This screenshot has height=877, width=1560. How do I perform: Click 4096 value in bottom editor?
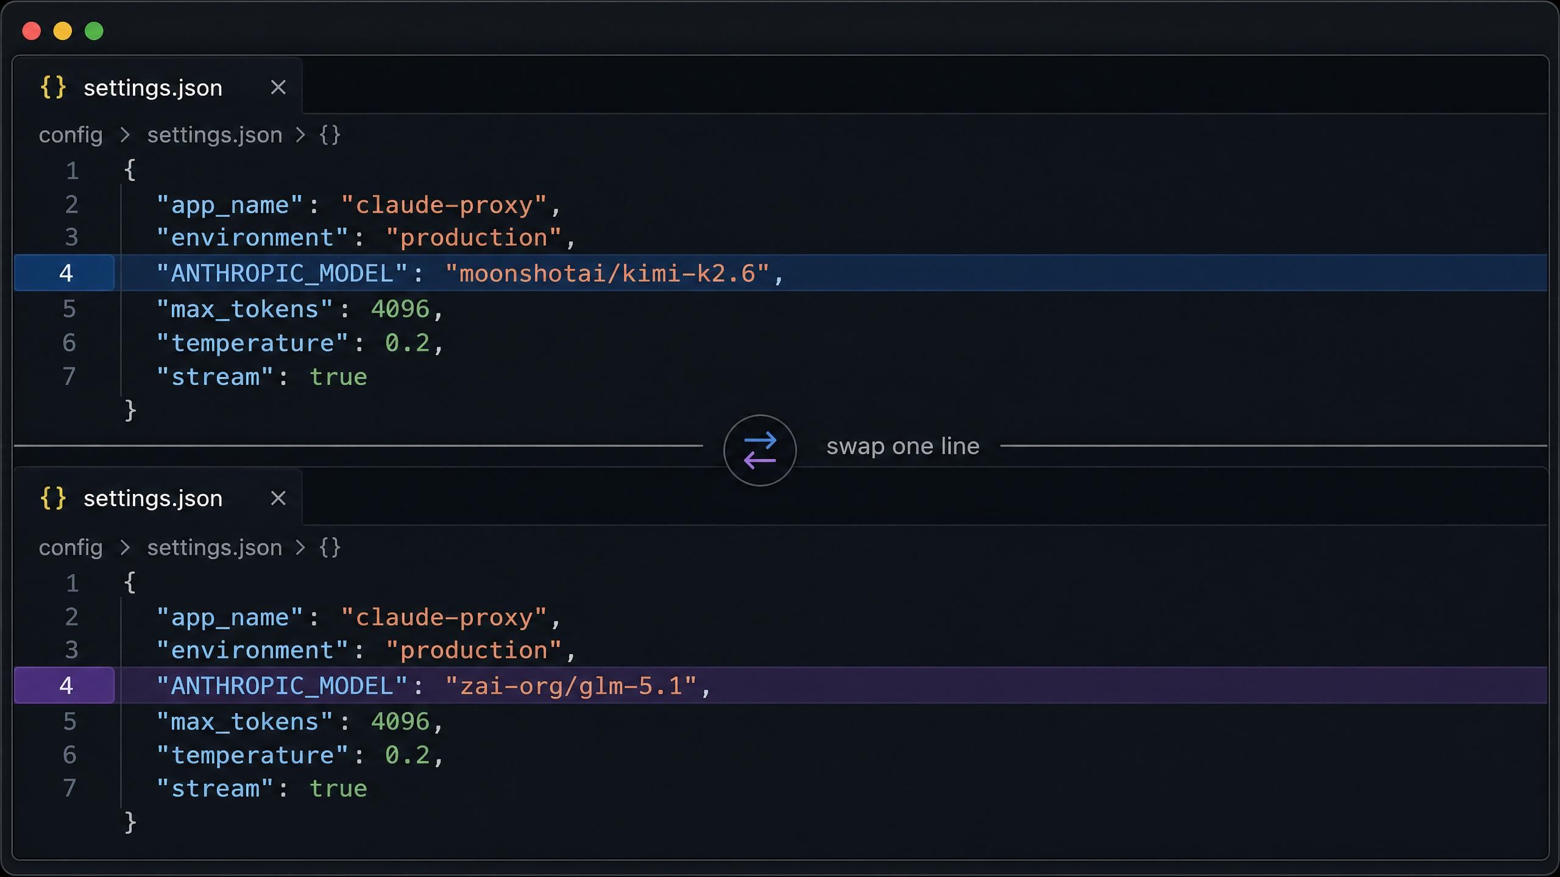[400, 722]
